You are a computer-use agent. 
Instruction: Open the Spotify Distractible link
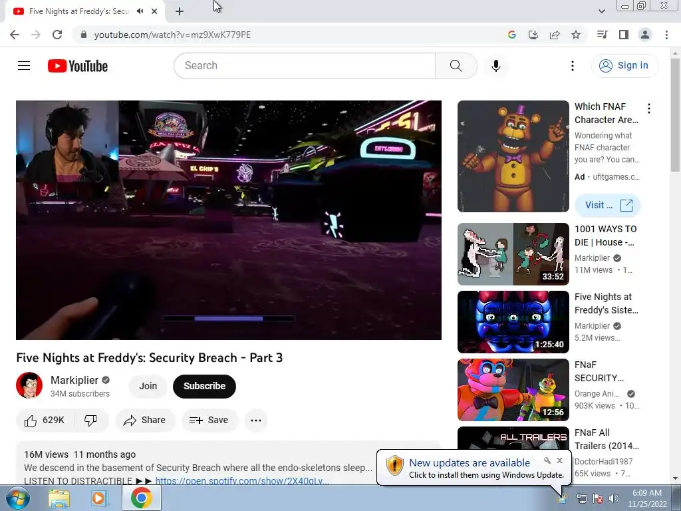[242, 480]
